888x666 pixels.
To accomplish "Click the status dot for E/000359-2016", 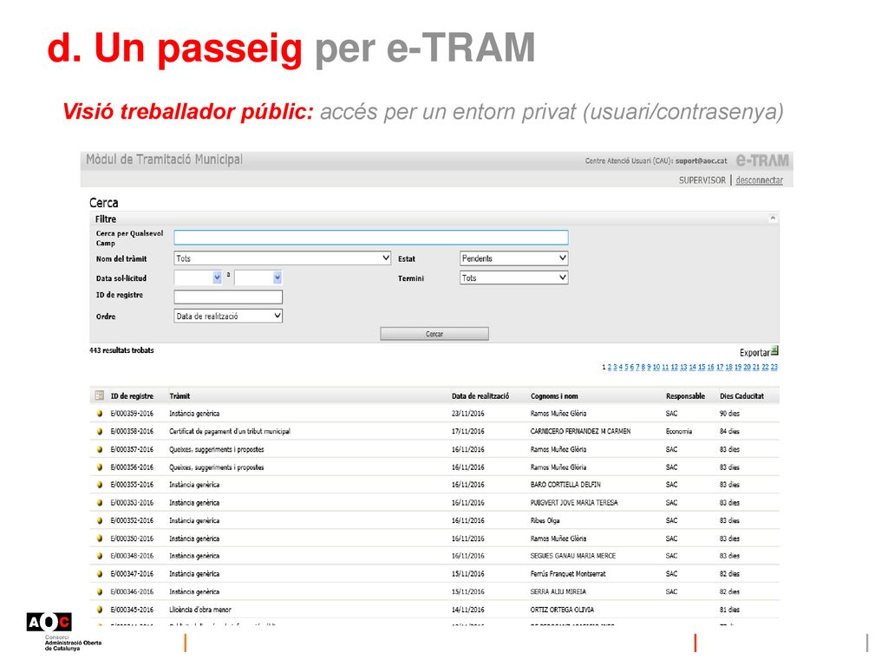I will coord(100,414).
